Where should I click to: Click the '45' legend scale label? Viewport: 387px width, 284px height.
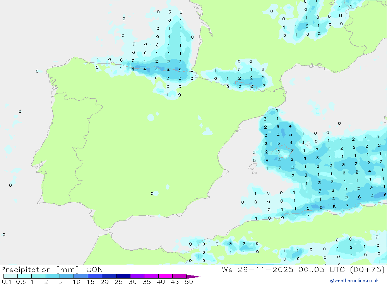pos(175,282)
